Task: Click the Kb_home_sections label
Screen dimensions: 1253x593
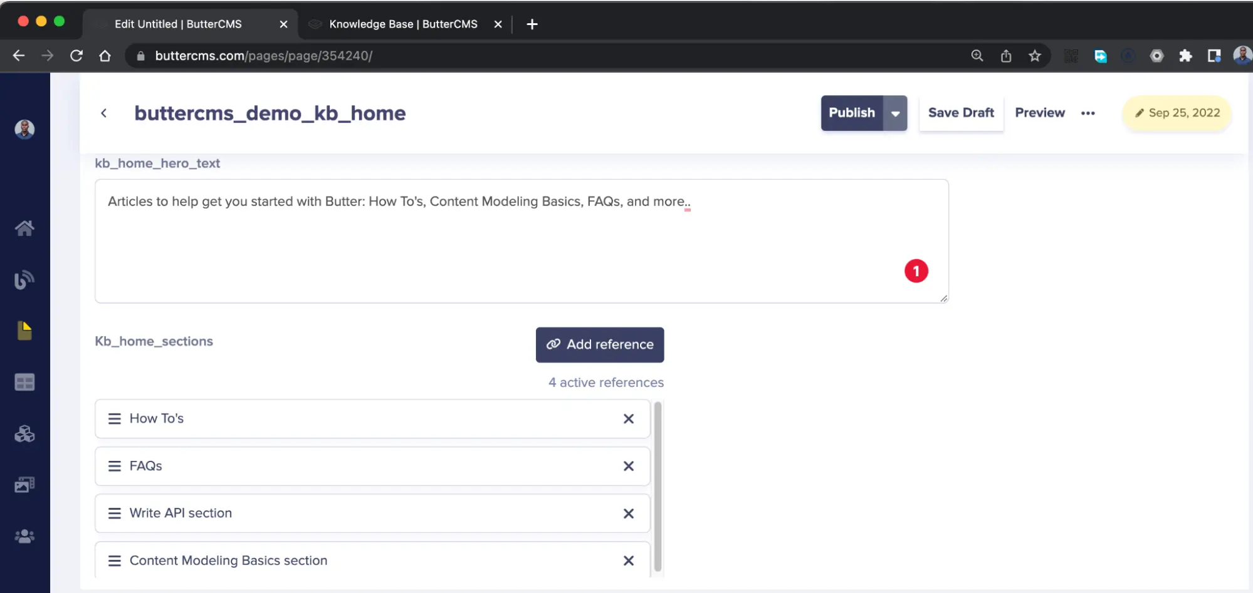Action: pyautogui.click(x=154, y=341)
